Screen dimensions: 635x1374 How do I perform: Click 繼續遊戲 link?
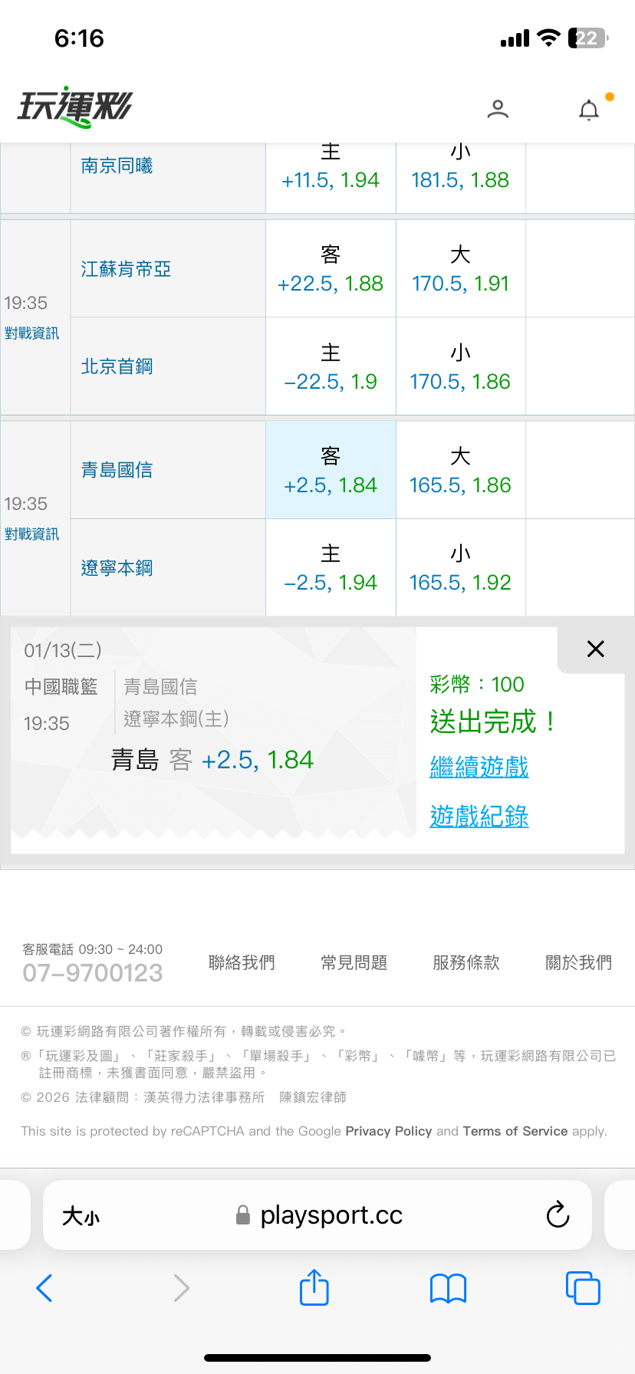click(479, 767)
